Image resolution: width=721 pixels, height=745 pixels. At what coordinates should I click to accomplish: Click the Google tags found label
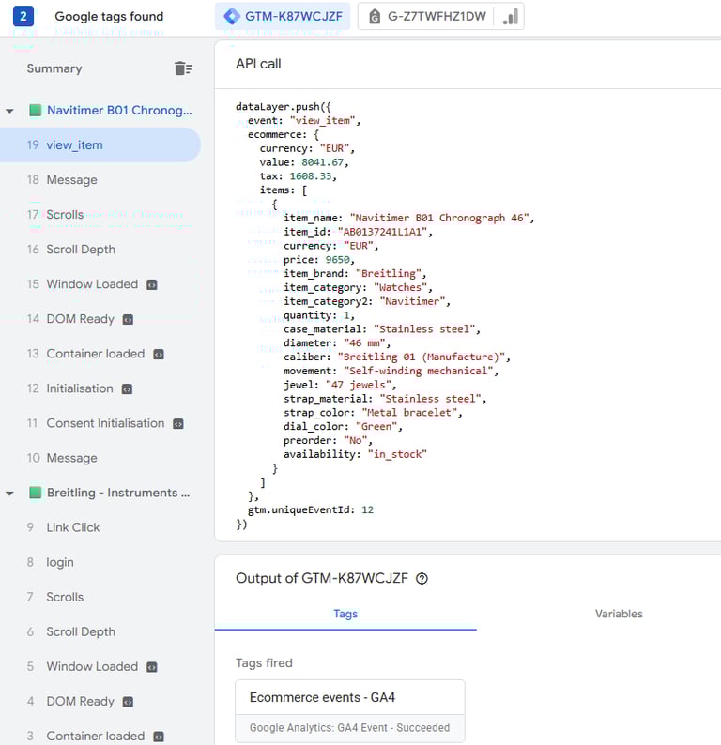click(x=109, y=16)
